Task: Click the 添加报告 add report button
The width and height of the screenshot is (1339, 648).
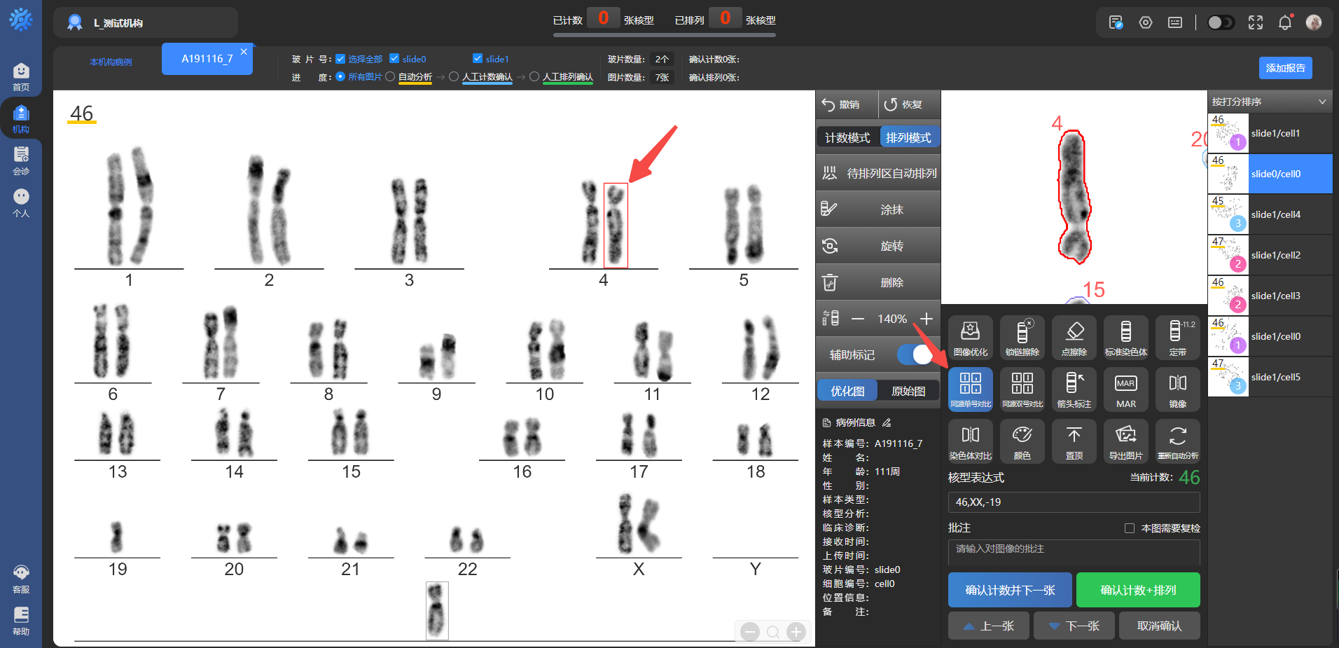Action: pos(1284,68)
